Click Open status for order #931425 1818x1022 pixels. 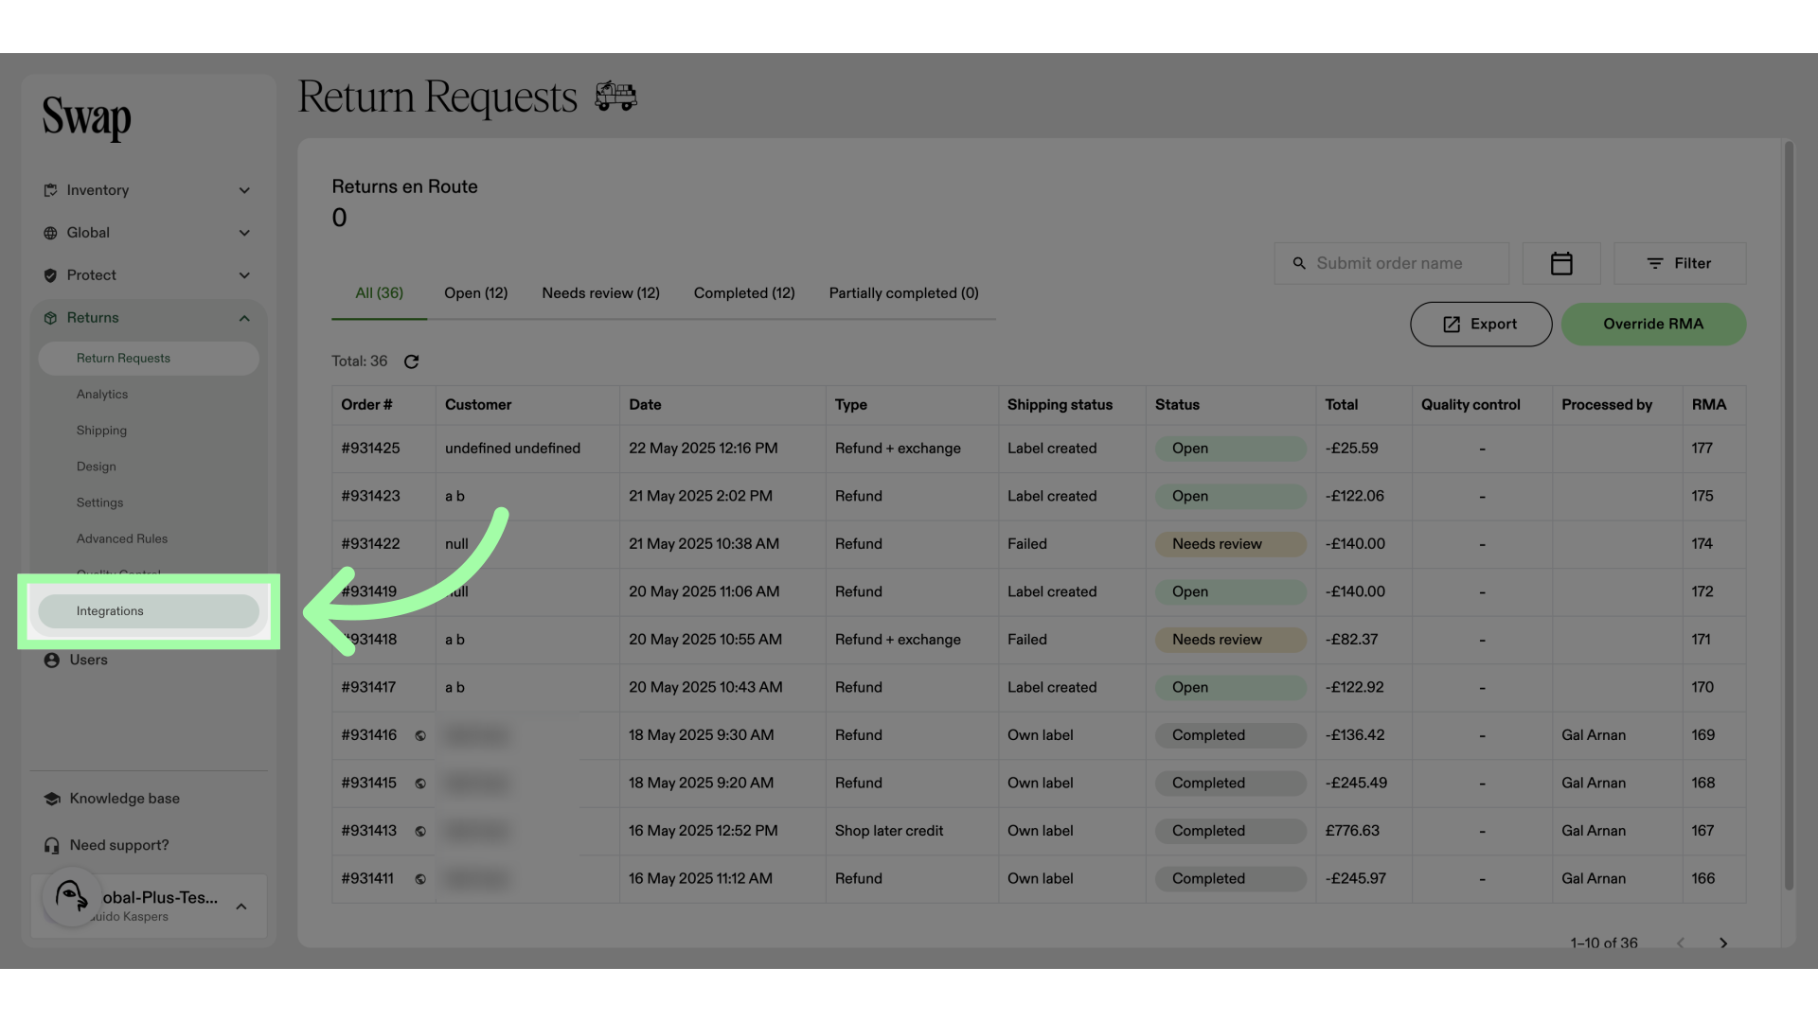coord(1230,449)
